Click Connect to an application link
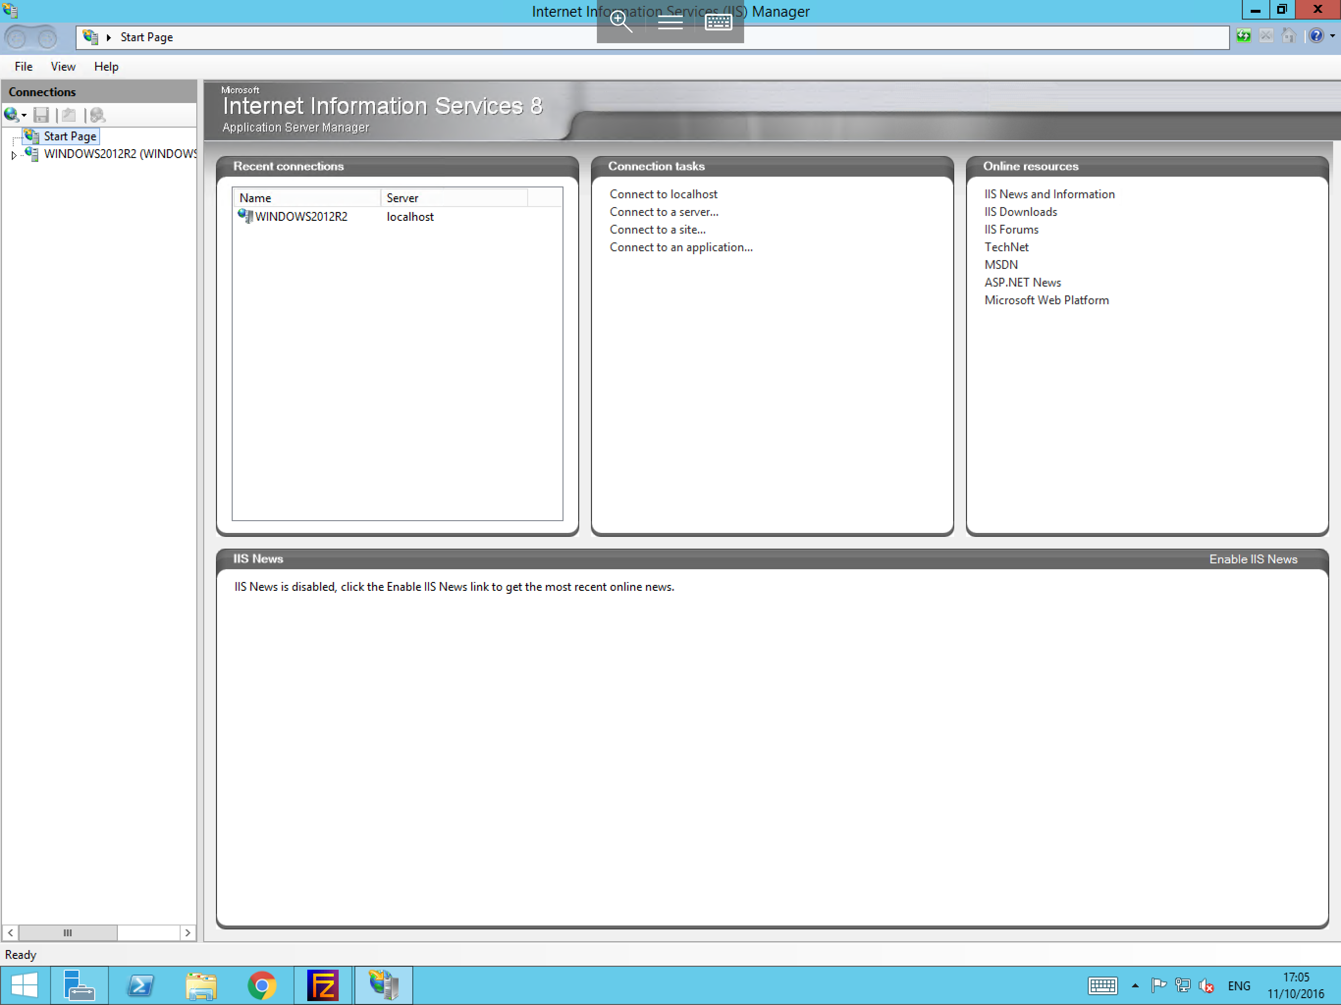This screenshot has width=1341, height=1005. 681,247
